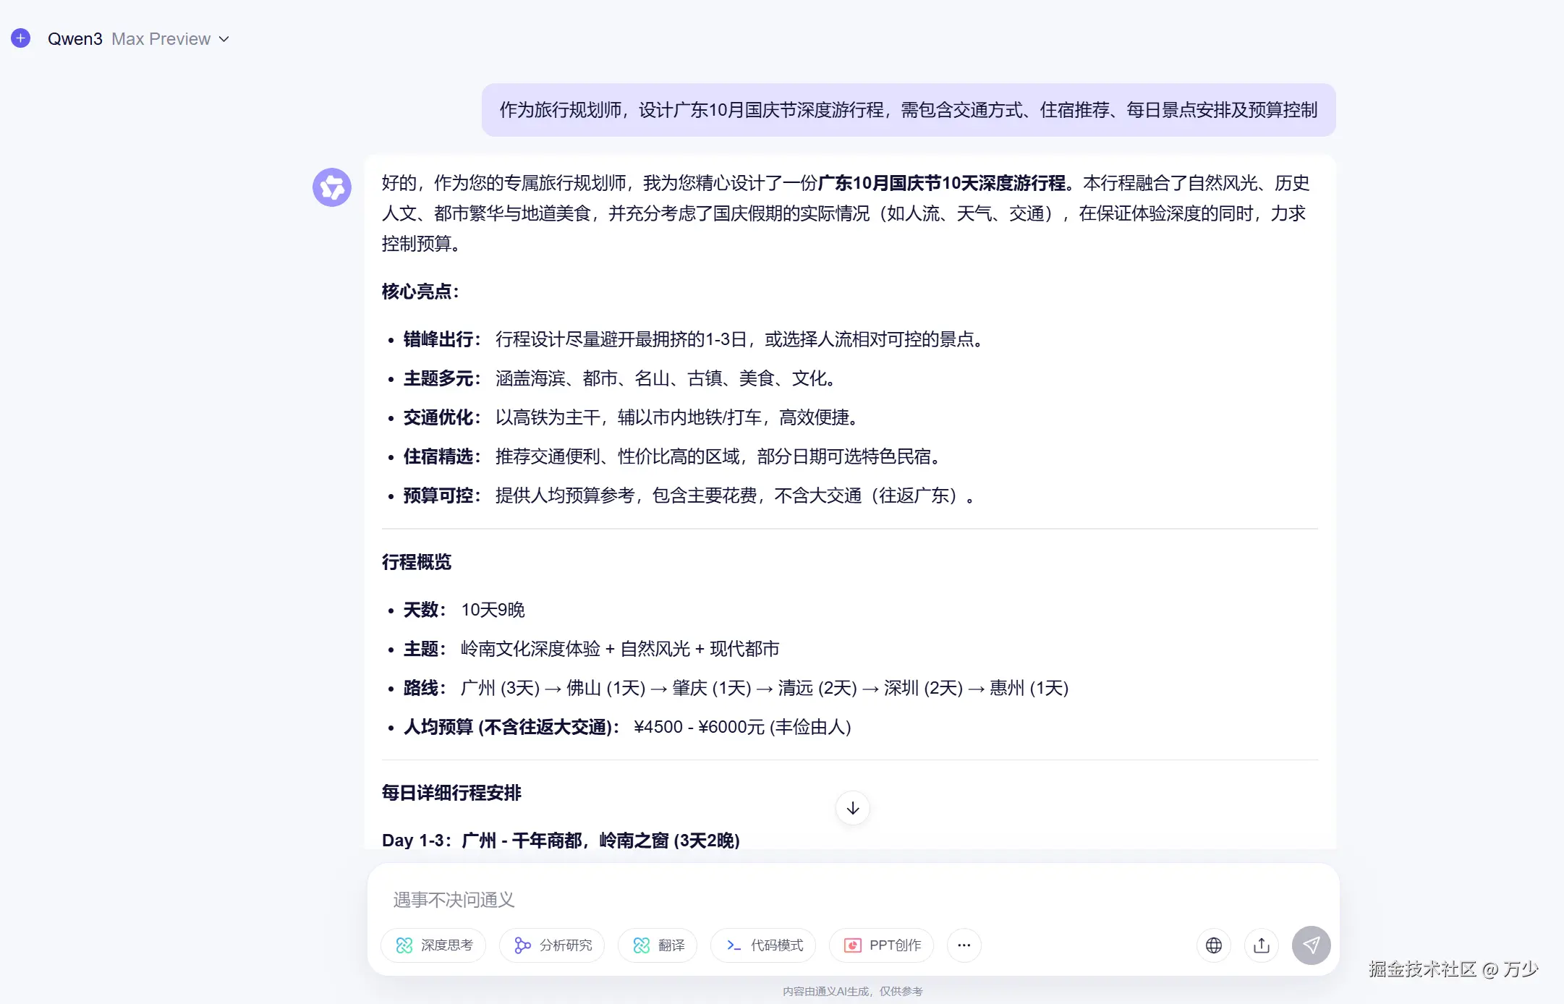Select the 翻译 translate chip
The height and width of the screenshot is (1004, 1564).
[658, 945]
